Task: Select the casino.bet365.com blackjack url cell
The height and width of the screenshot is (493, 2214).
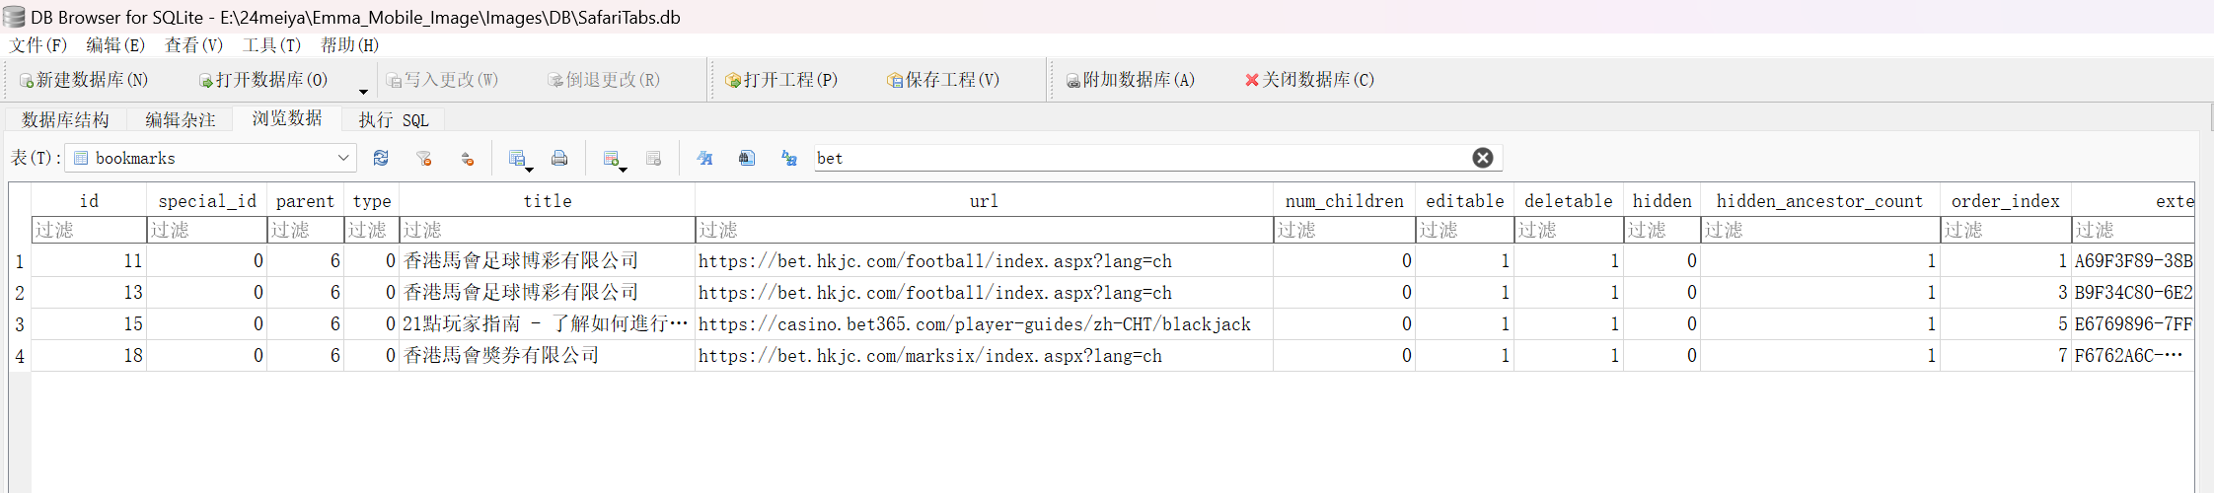Action: [x=985, y=324]
